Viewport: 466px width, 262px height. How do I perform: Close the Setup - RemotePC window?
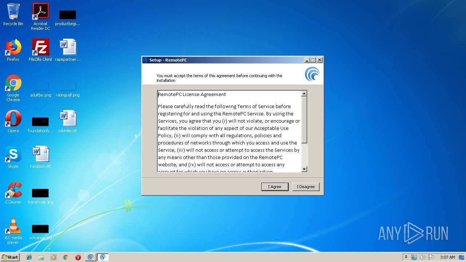320,60
